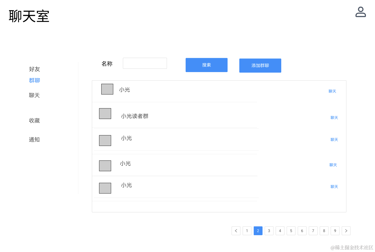Open the user profile icon
The image size is (375, 252).
[x=361, y=12]
